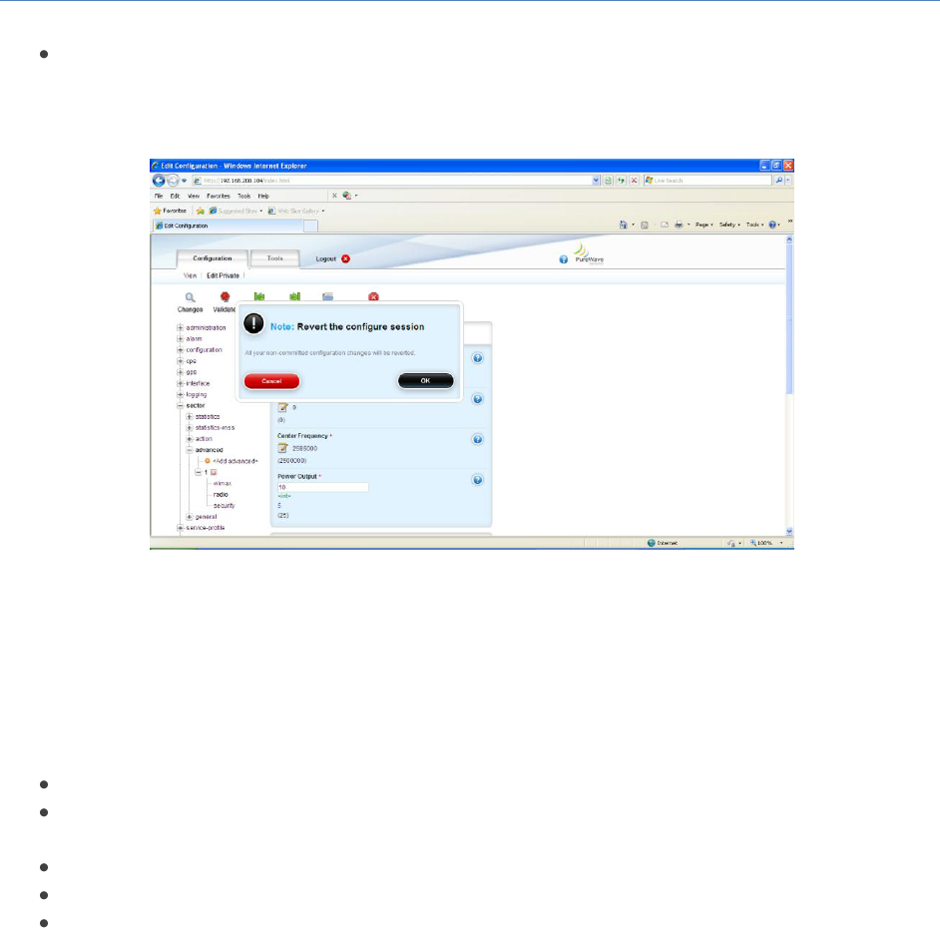This screenshot has height=935, width=940.
Task: Open the Favorites star button
Action: click(x=171, y=211)
